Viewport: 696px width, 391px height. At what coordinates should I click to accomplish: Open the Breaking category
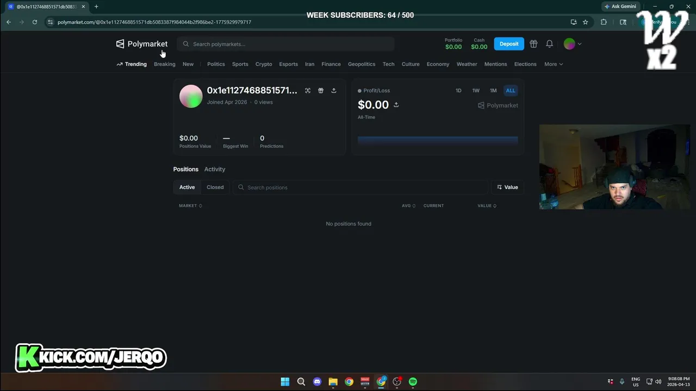165,64
